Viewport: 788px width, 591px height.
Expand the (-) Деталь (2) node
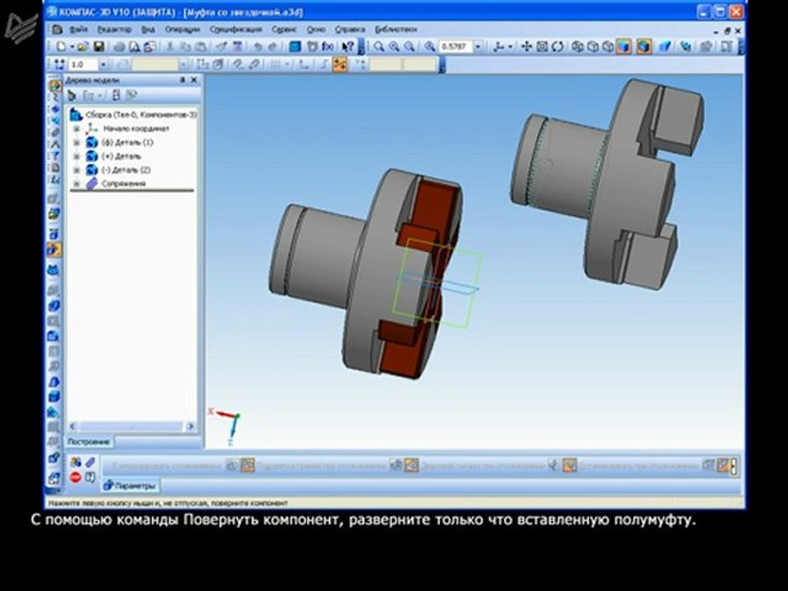77,171
